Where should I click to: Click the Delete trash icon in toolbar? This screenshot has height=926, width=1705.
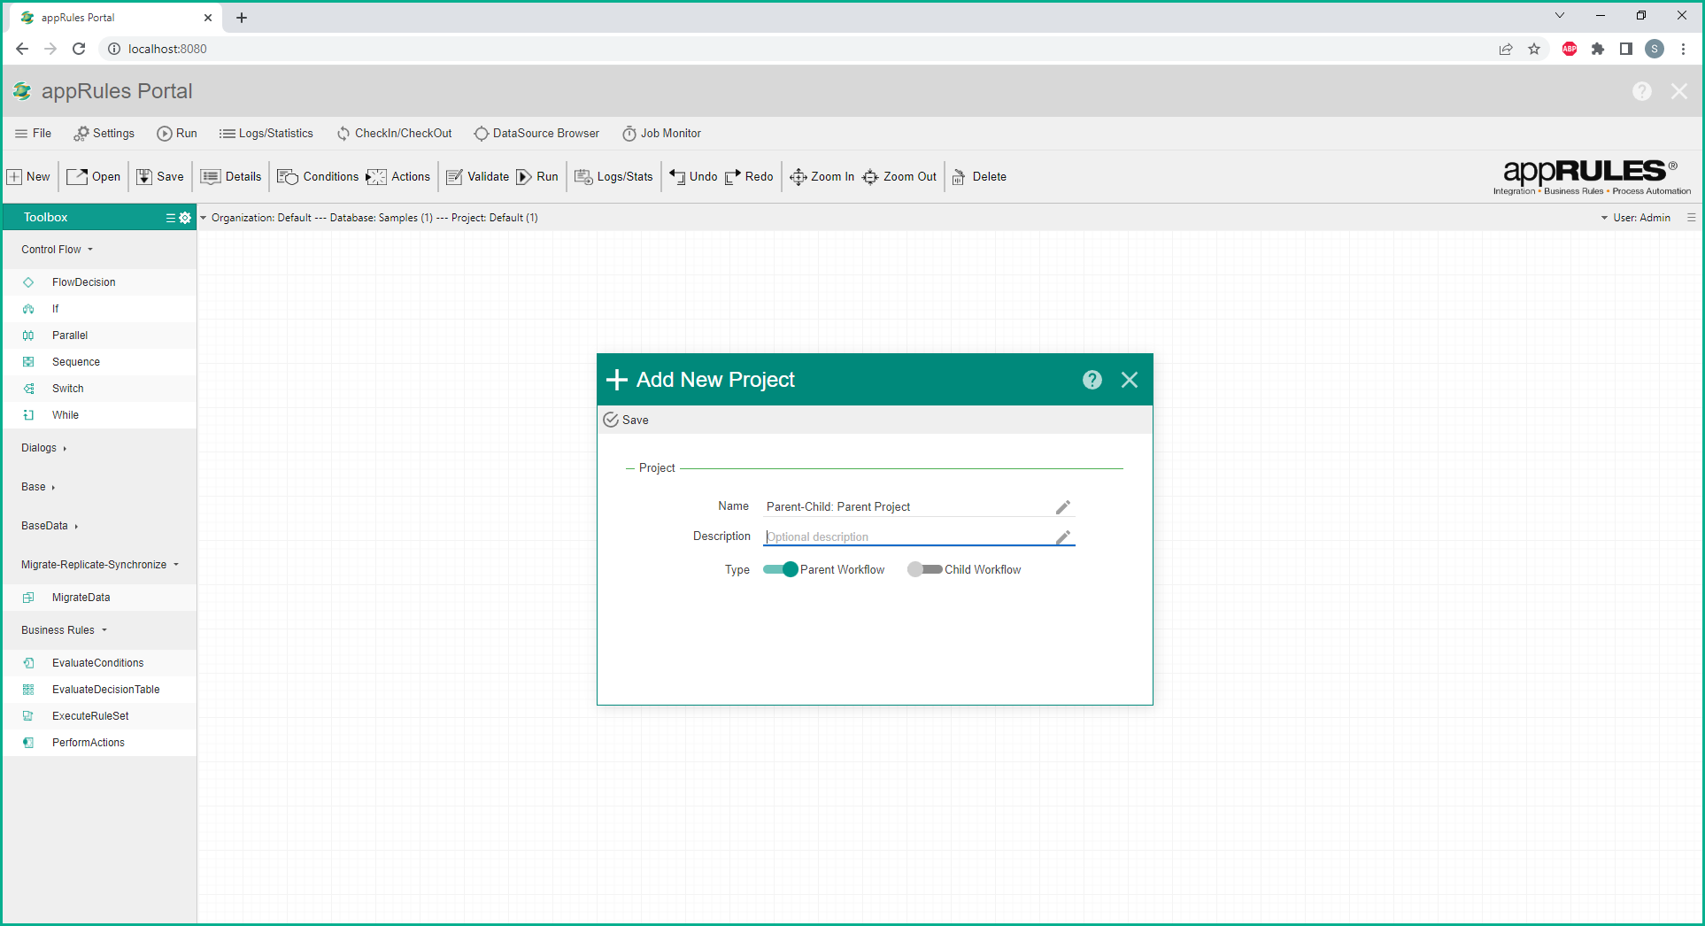coord(959,177)
